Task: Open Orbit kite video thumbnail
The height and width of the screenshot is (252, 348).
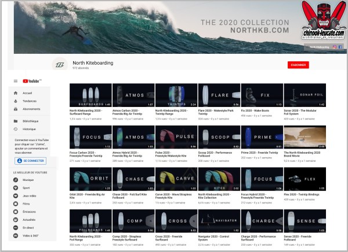Action: tap(90, 179)
